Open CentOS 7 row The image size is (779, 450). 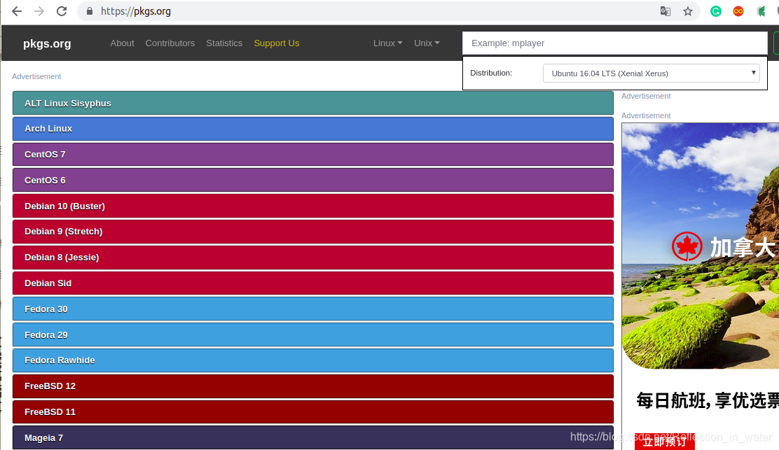(313, 154)
